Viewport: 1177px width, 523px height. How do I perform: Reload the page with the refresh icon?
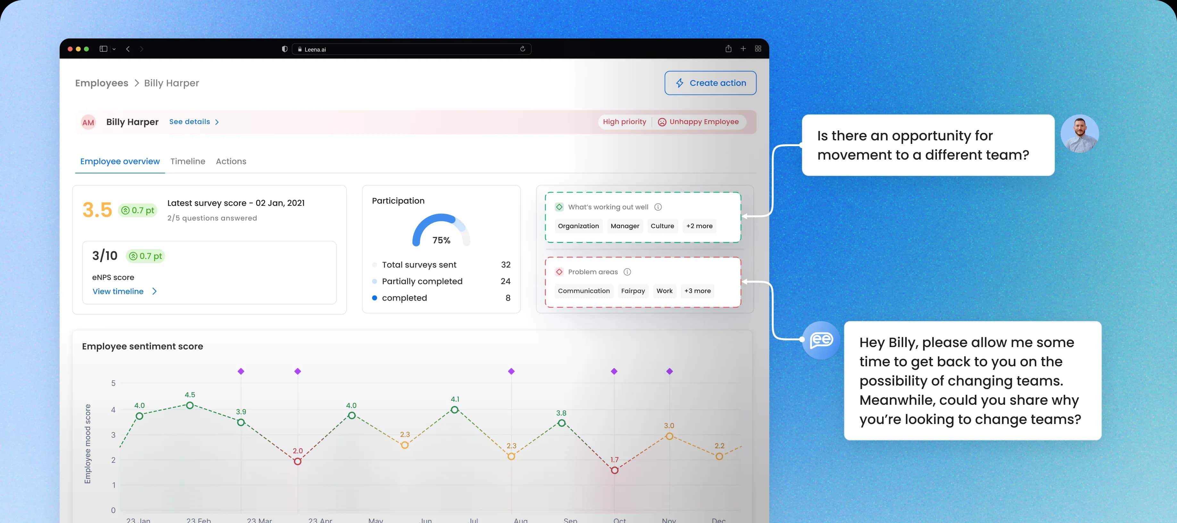tap(523, 49)
